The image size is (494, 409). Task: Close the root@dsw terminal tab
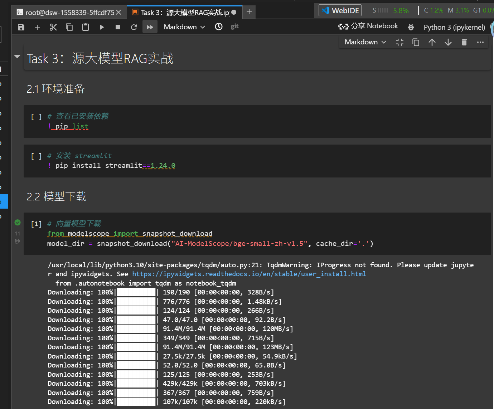click(119, 13)
